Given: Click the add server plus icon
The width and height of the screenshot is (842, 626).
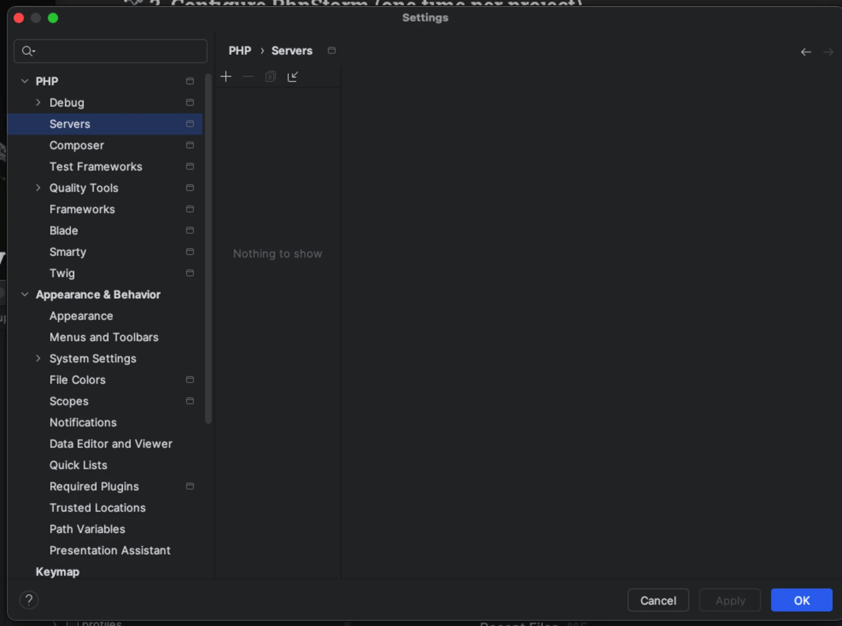Looking at the screenshot, I should point(226,77).
